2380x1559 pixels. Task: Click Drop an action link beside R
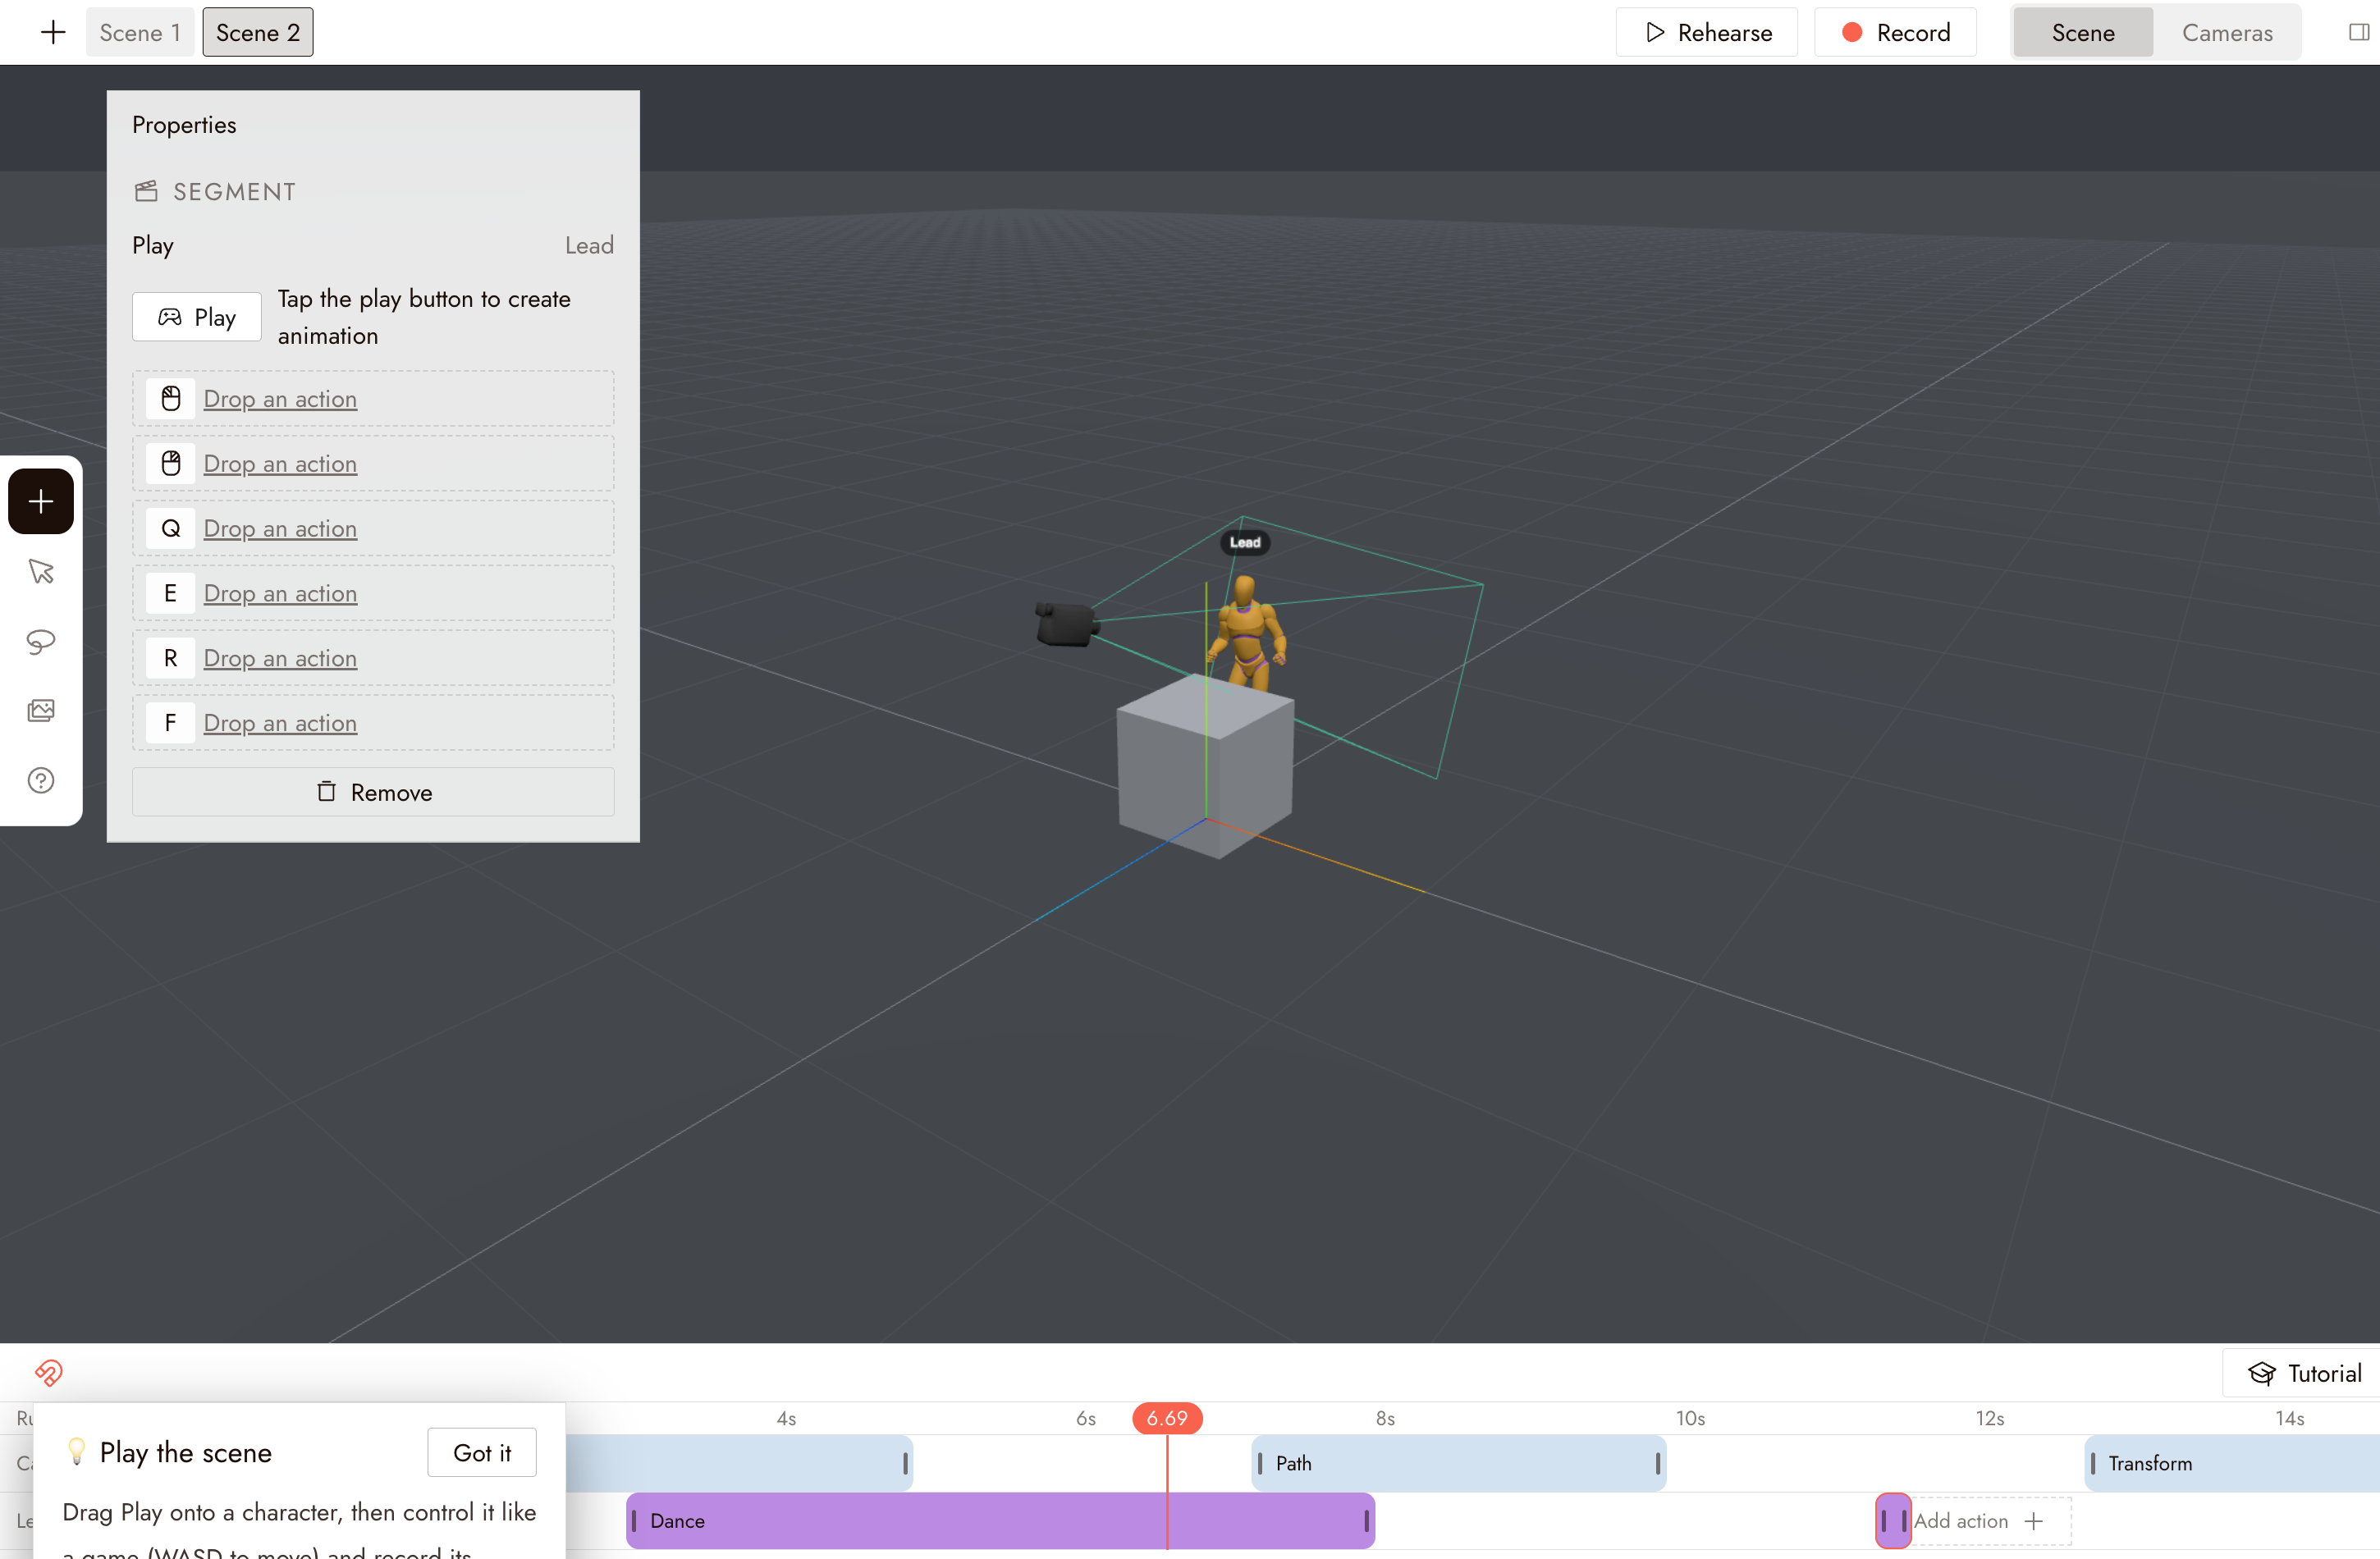pyautogui.click(x=280, y=659)
